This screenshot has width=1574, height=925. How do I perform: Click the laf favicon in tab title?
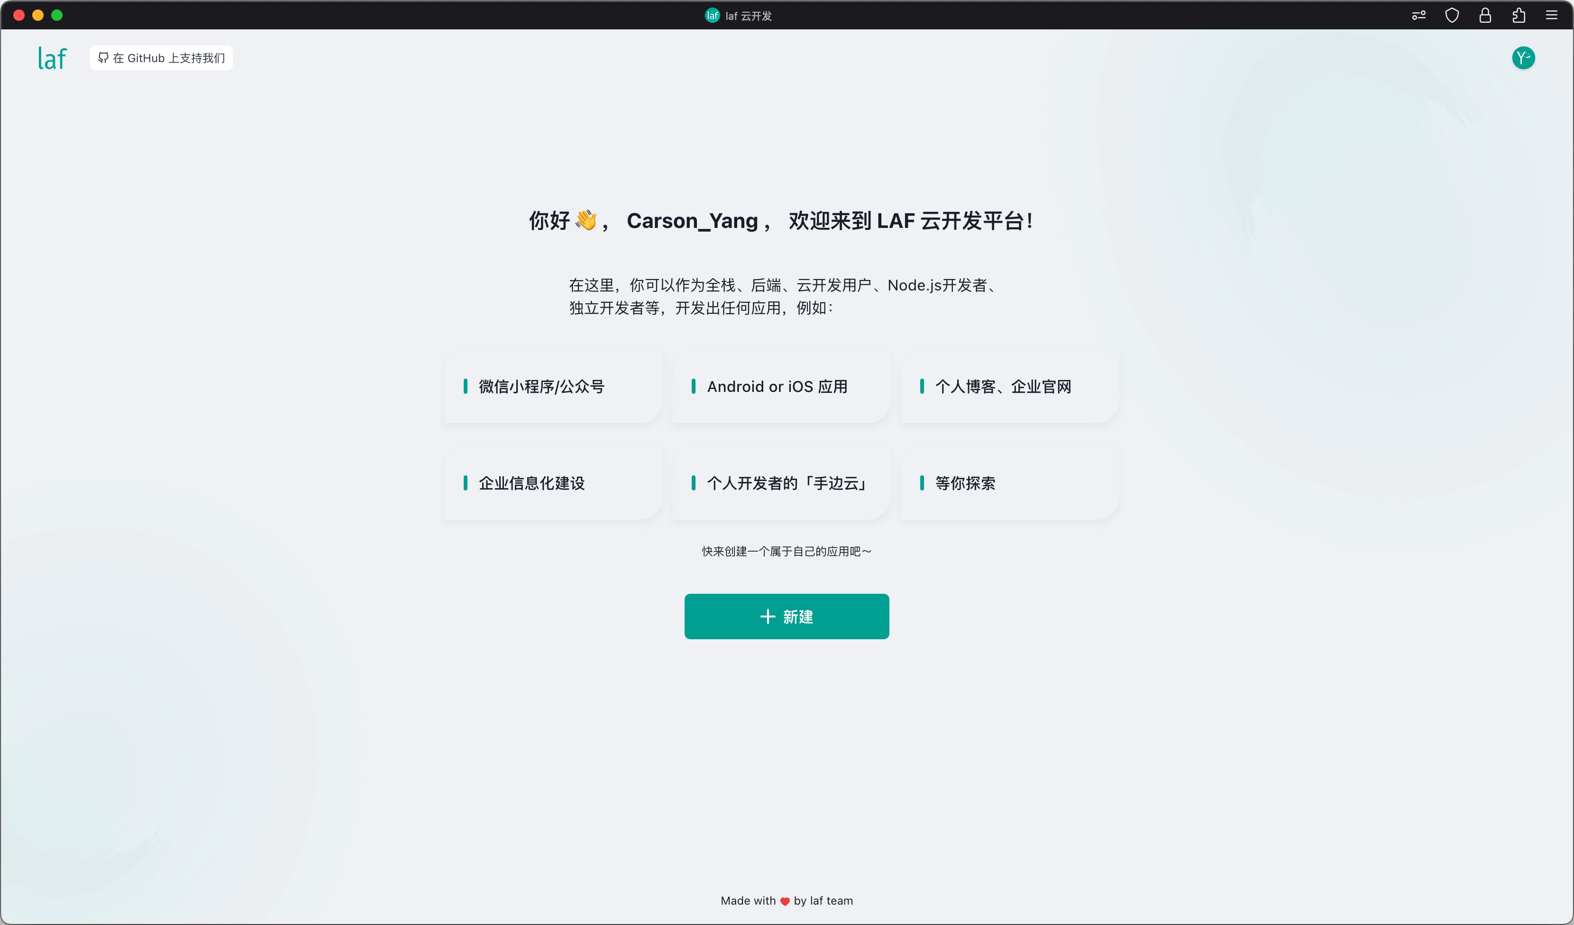click(712, 16)
